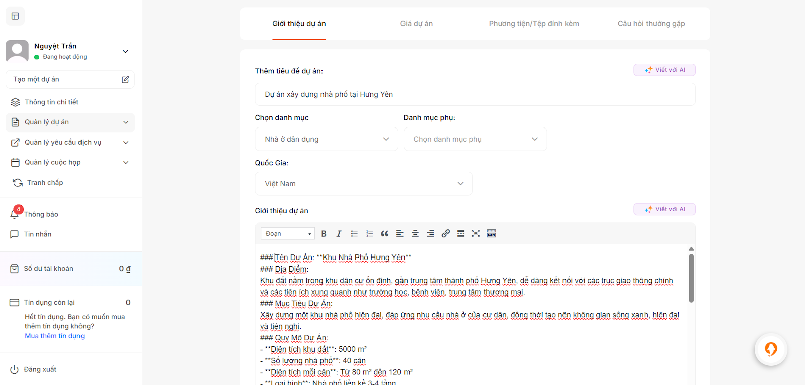Insert a numbered list
The image size is (805, 385).
[369, 234]
